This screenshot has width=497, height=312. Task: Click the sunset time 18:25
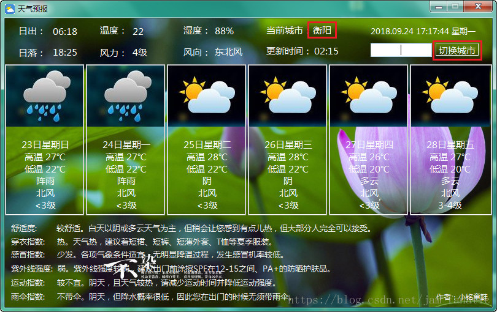(x=65, y=52)
